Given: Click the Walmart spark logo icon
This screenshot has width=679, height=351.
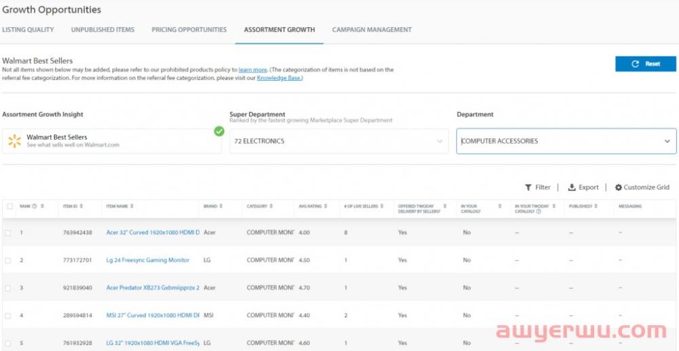Looking at the screenshot, I should pyautogui.click(x=14, y=141).
